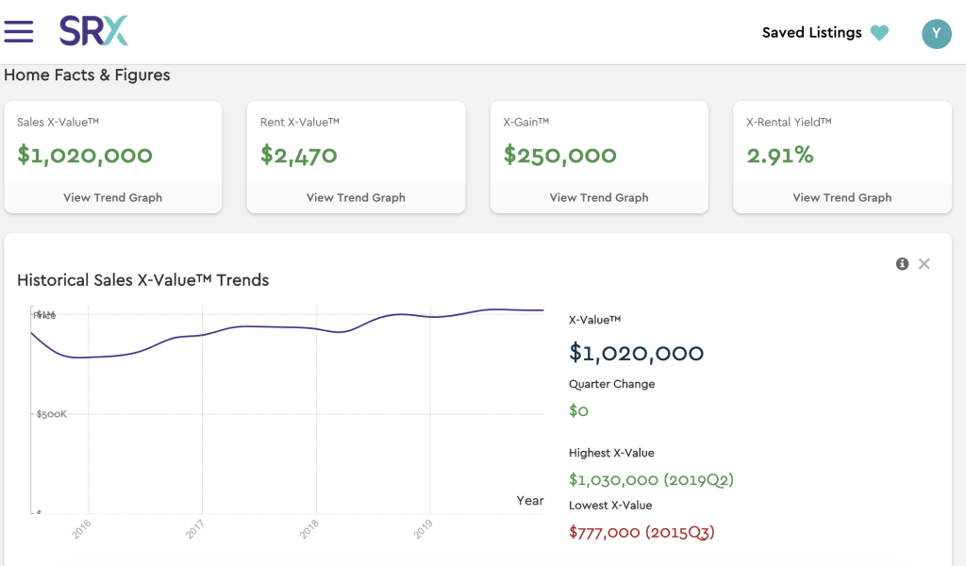Click the Home Facts & Figures heading
The image size is (966, 566).
click(88, 75)
